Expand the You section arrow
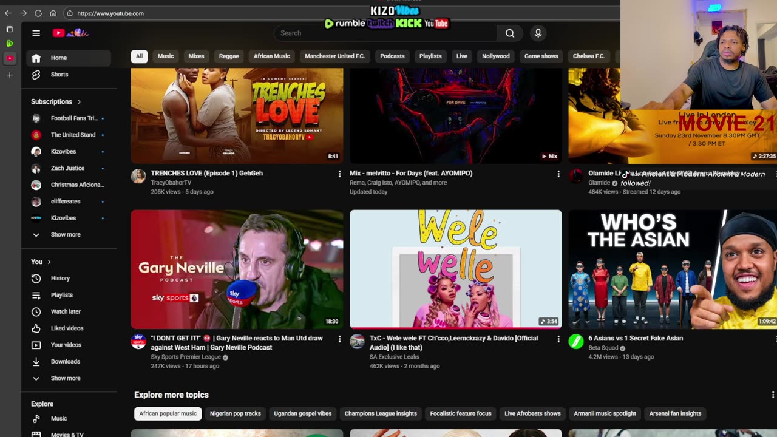 (x=49, y=262)
